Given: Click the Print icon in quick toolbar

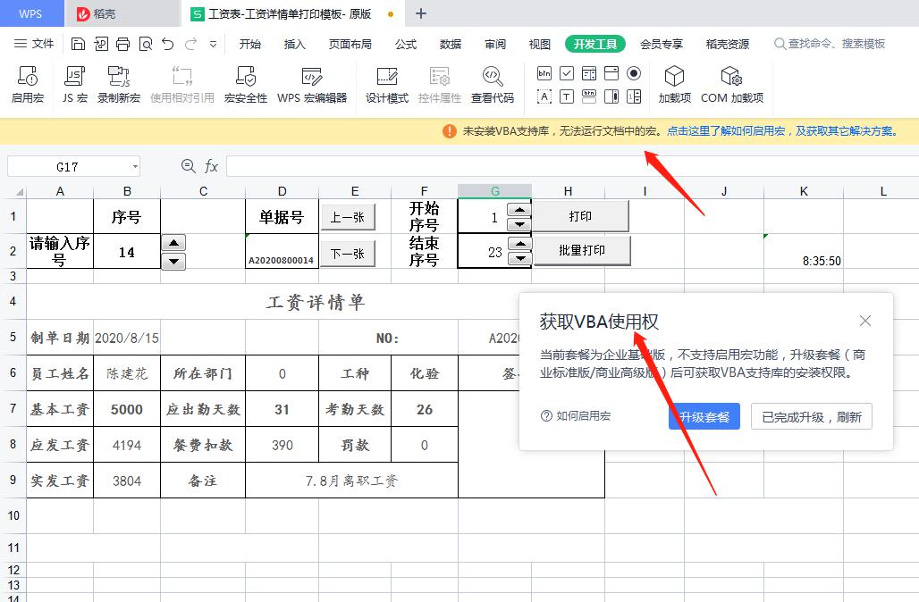Looking at the screenshot, I should click(x=123, y=44).
